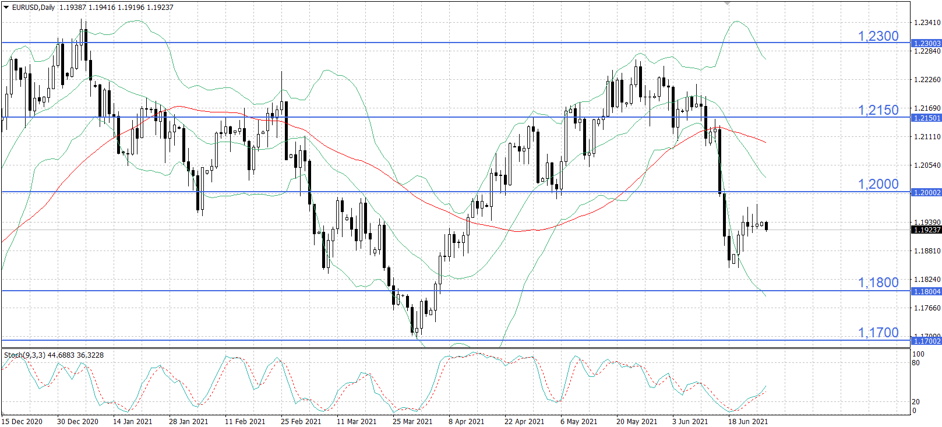Click the 20 level on Stochastic scale
Viewport: 942px width, 427px height.
tap(916, 402)
